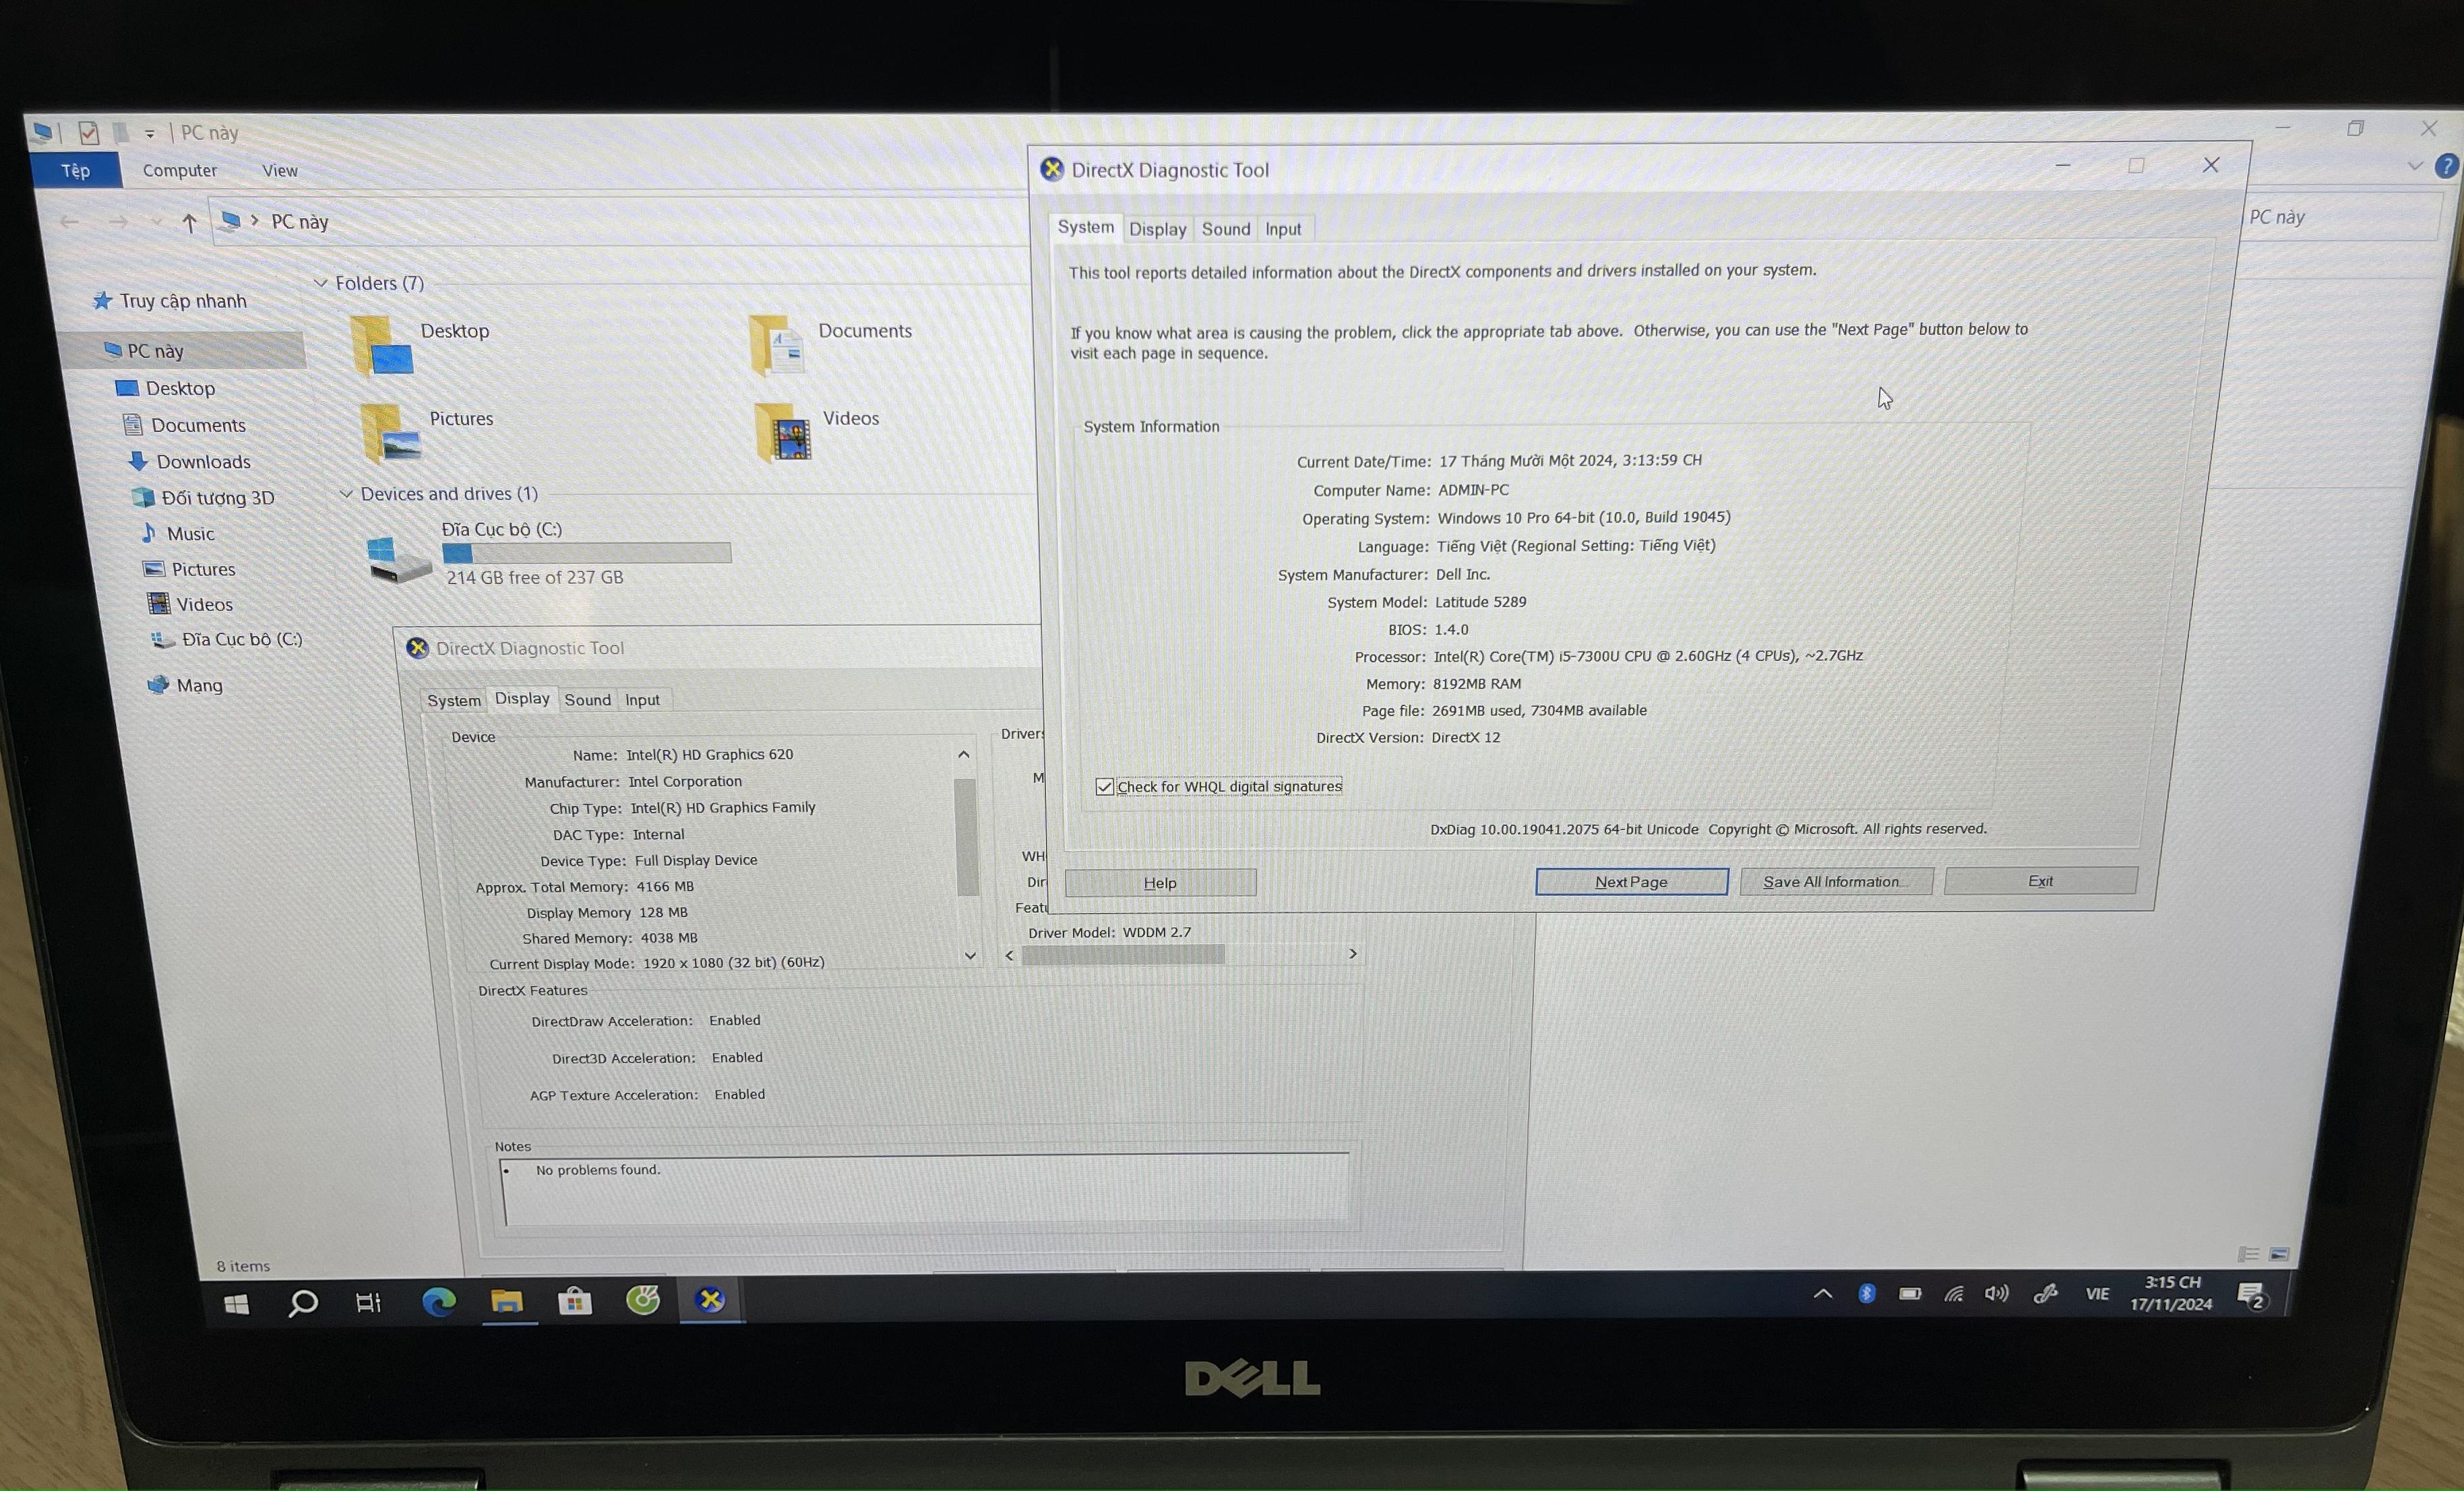This screenshot has height=1491, width=2464.
Task: Click Device list scroll down arrow
Action: [970, 956]
